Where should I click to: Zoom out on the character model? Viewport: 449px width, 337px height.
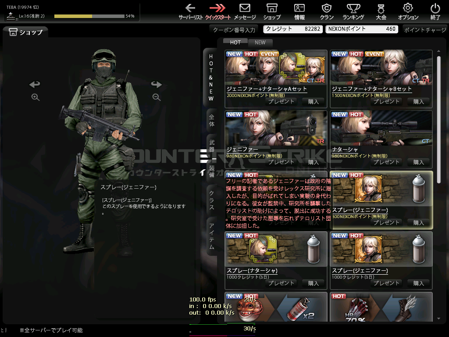(x=157, y=97)
